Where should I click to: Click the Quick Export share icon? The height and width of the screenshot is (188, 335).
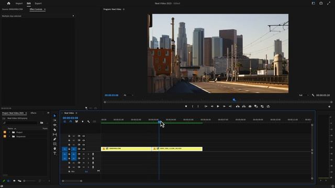click(x=321, y=3)
